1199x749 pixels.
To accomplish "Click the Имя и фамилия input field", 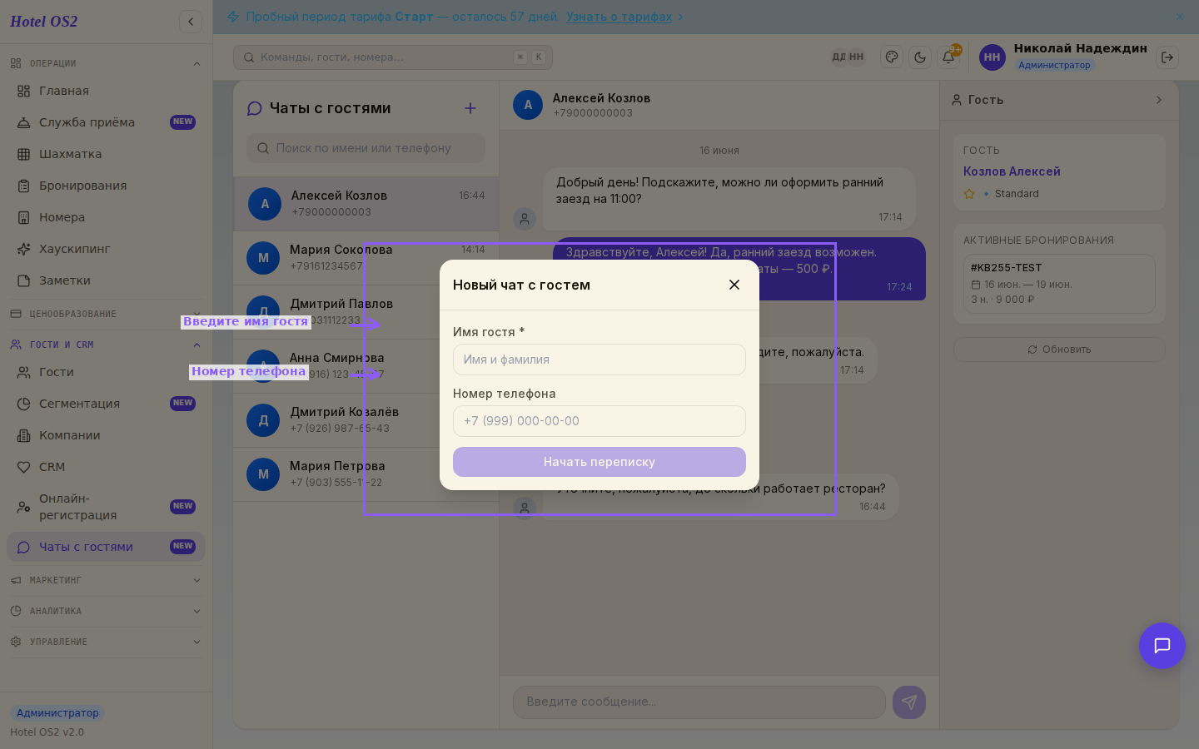I will click(x=599, y=360).
